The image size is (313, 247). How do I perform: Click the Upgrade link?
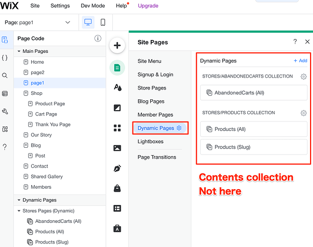pyautogui.click(x=148, y=5)
